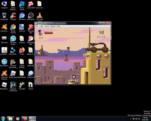Select the SketchUp 2017 shortcut

tap(31, 28)
